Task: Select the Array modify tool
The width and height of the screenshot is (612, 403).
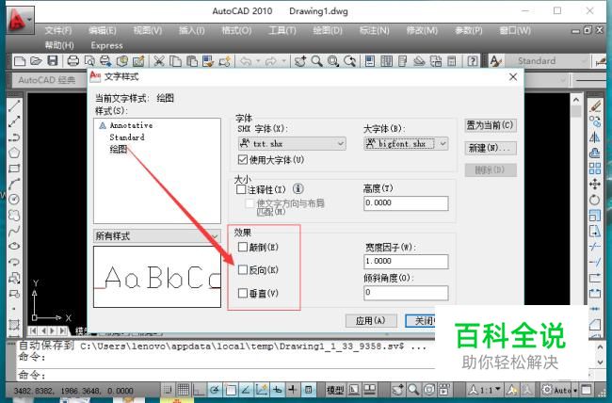Action: [x=595, y=169]
